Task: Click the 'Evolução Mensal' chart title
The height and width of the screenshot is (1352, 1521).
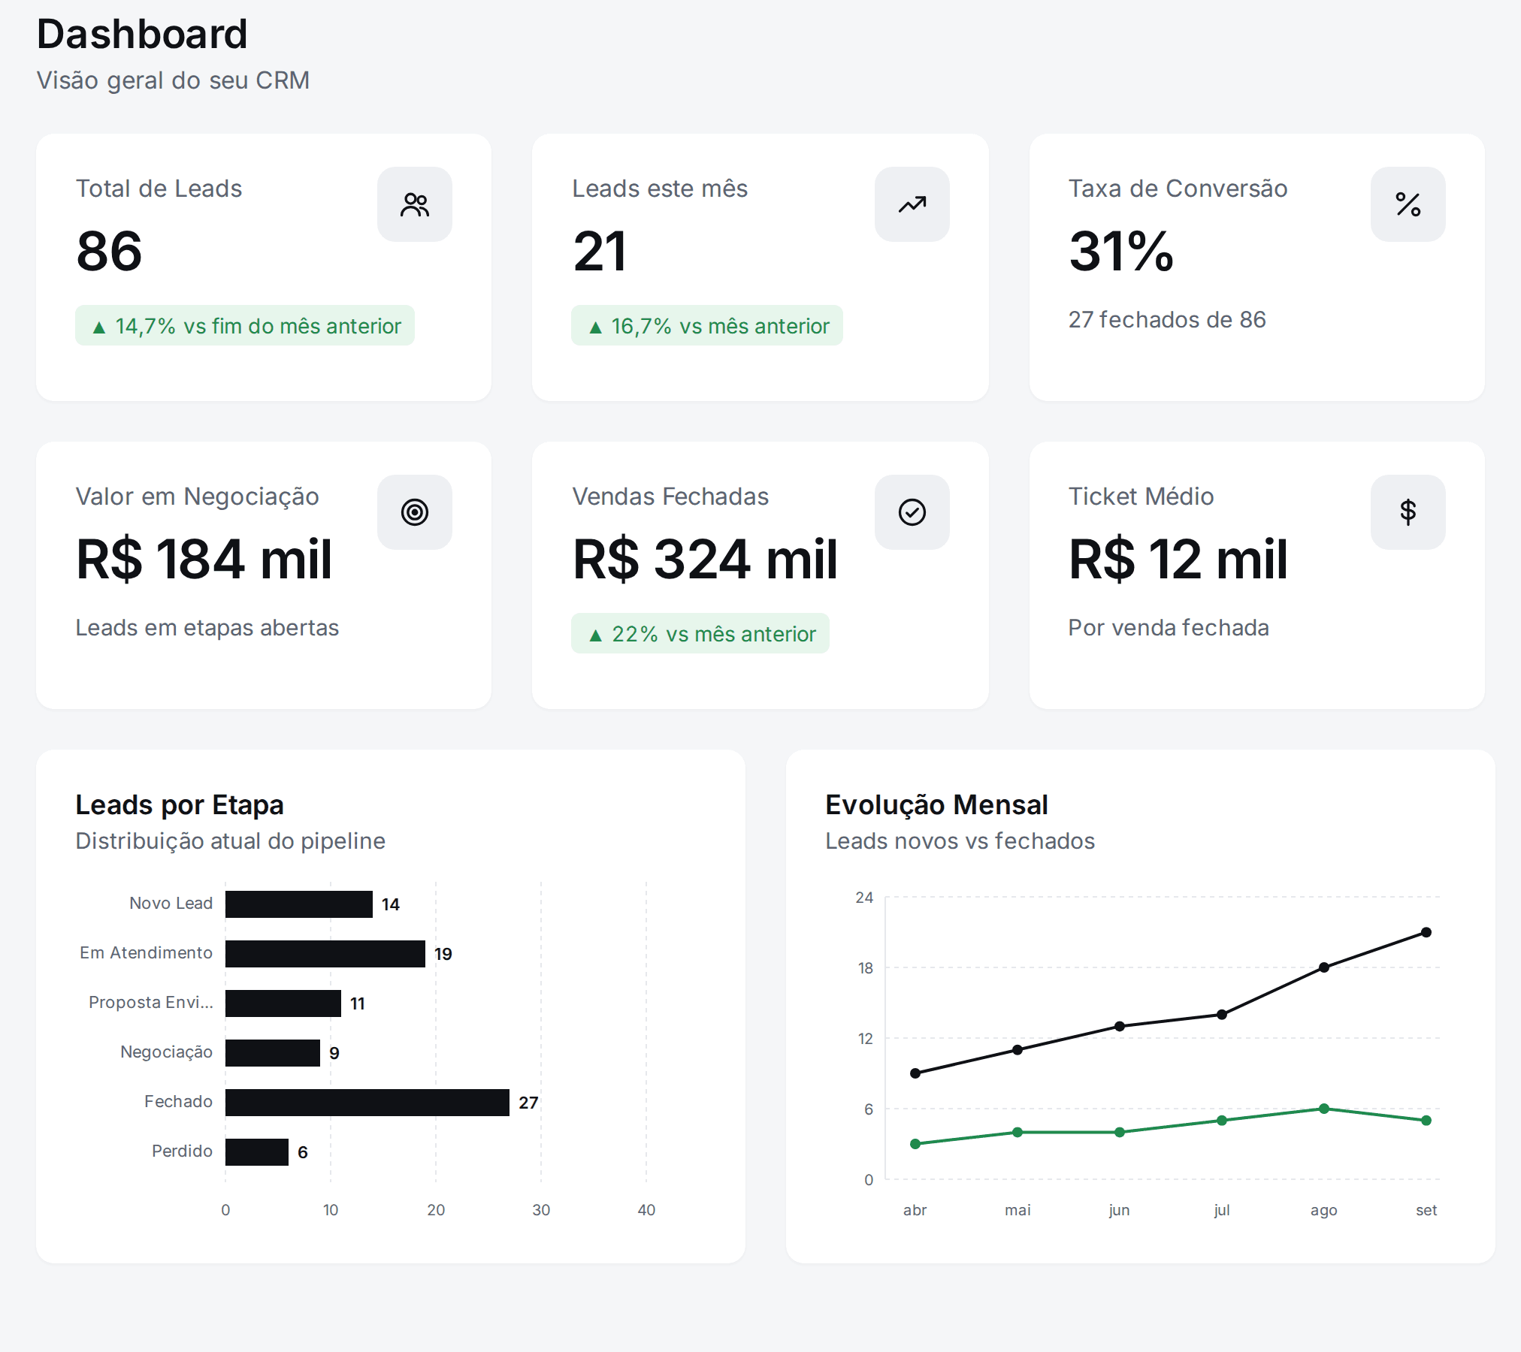Action: click(x=936, y=804)
